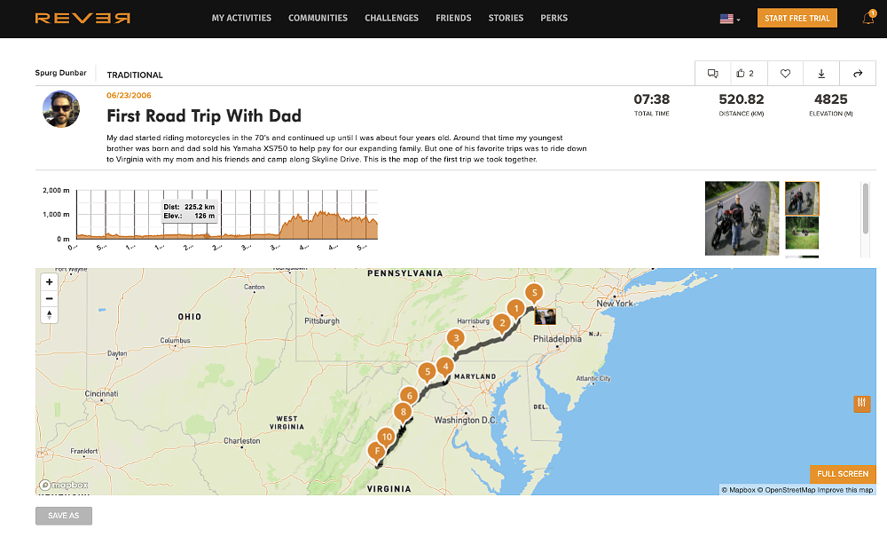Screen dimensions: 887x537
Task: Select the TRADITIONAL tab
Action: tap(135, 75)
